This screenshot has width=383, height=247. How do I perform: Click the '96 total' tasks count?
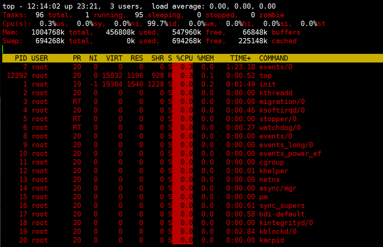54,15
